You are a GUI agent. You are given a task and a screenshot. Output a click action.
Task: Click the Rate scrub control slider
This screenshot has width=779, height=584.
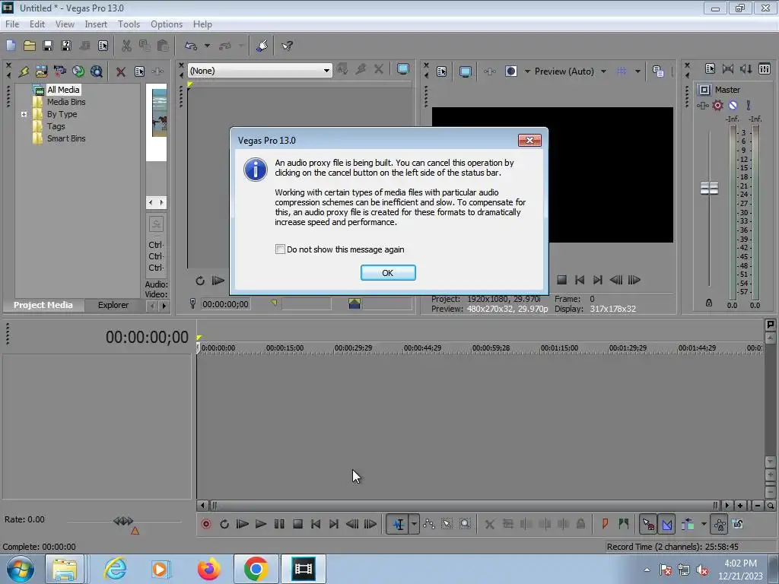coord(123,521)
